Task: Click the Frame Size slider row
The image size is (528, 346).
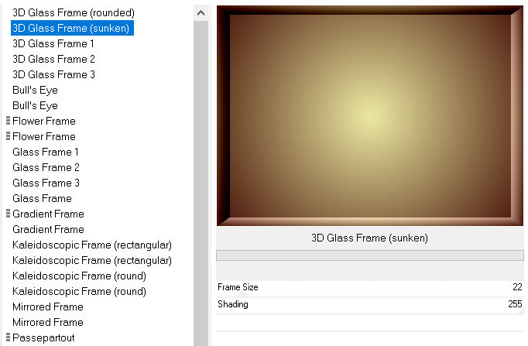Action: click(370, 287)
